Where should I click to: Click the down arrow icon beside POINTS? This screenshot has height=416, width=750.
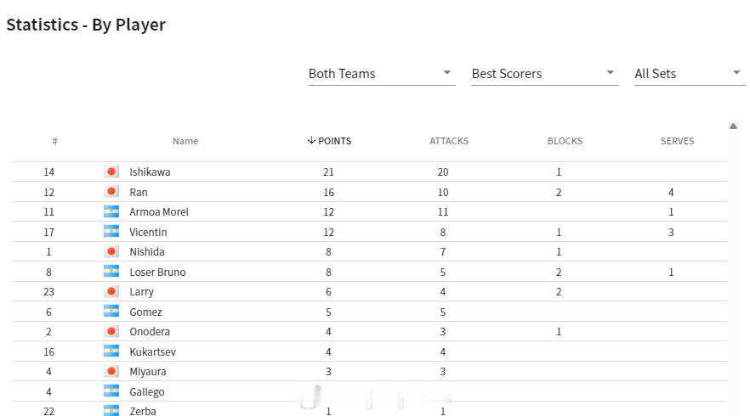click(311, 140)
